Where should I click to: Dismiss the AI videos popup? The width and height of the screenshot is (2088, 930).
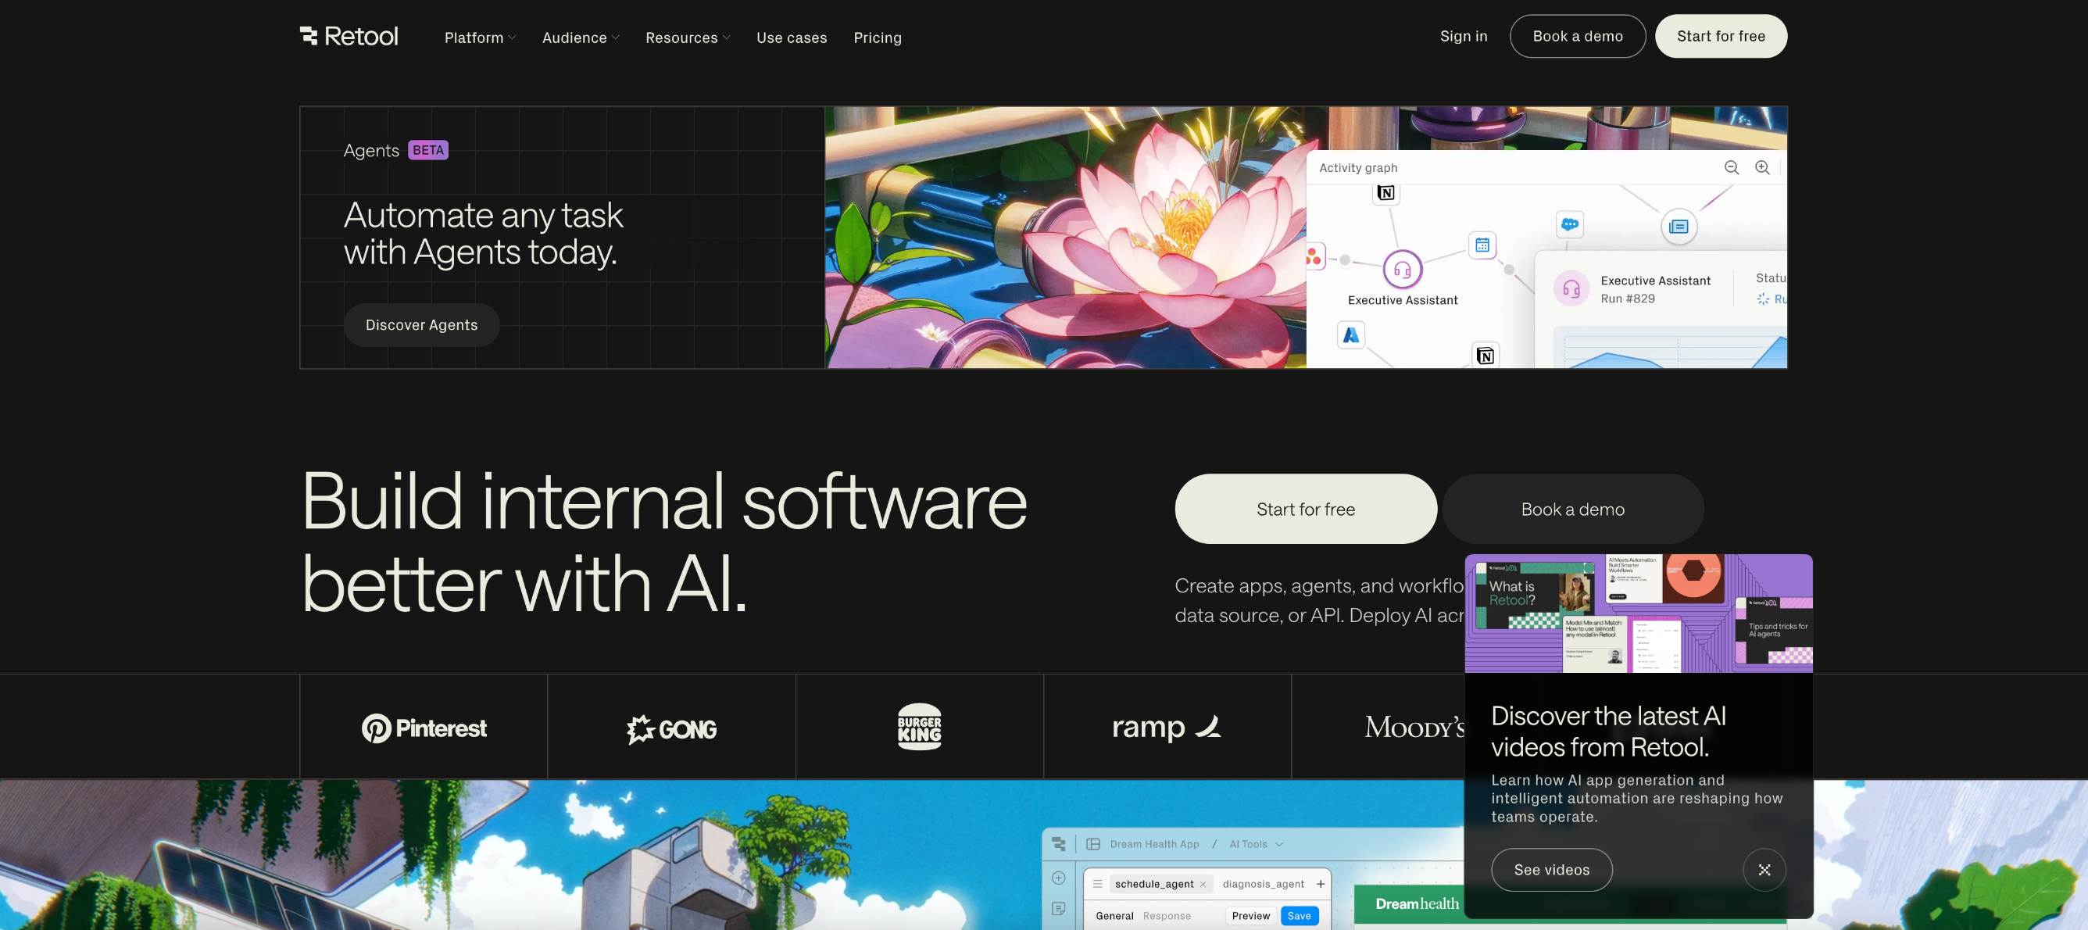coord(1764,870)
